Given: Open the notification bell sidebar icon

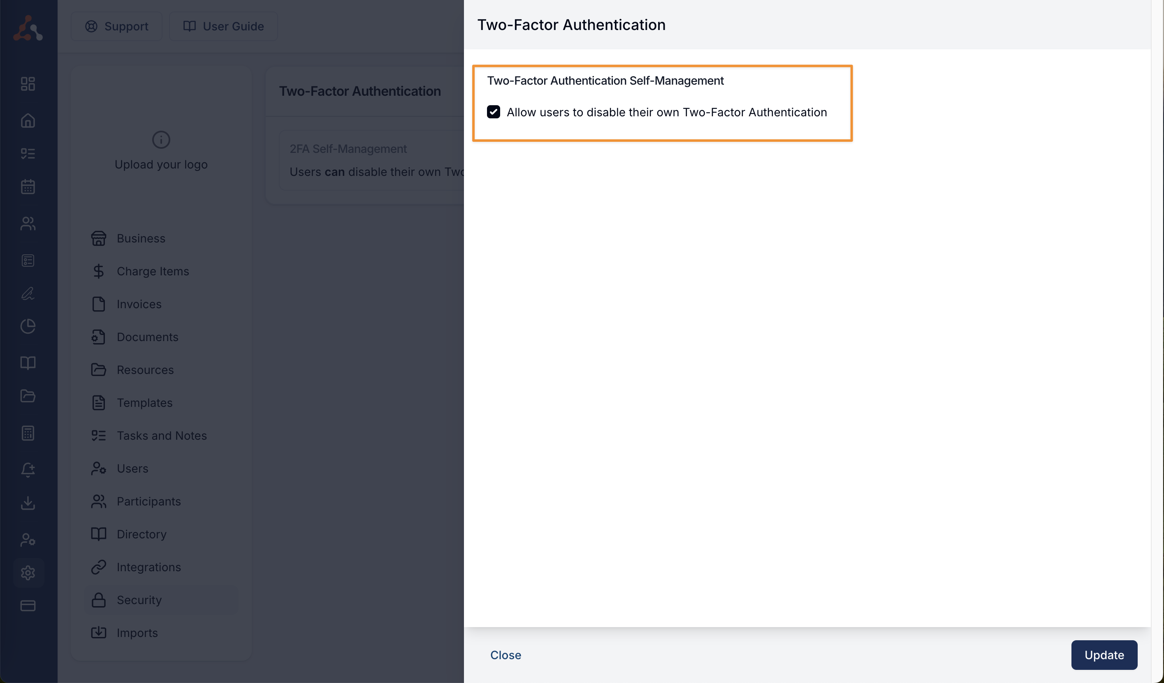Looking at the screenshot, I should (x=28, y=469).
